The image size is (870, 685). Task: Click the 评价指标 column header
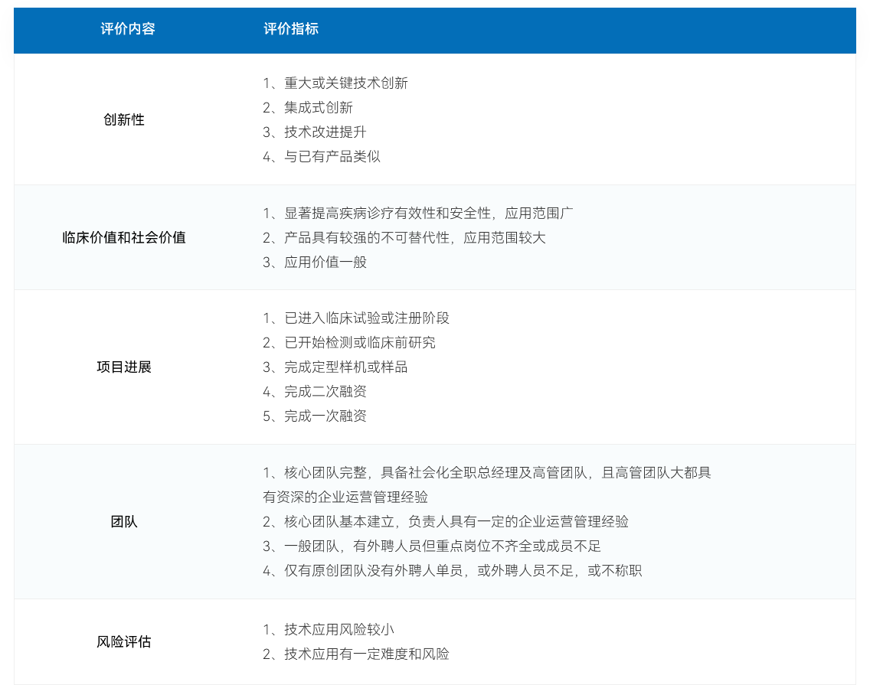tap(291, 29)
